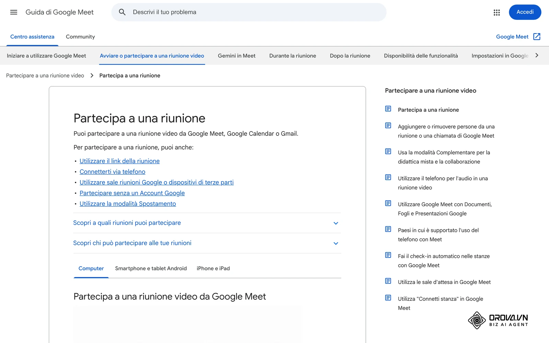
Task: Select Smartphone e tablet Android tab
Action: pos(151,269)
